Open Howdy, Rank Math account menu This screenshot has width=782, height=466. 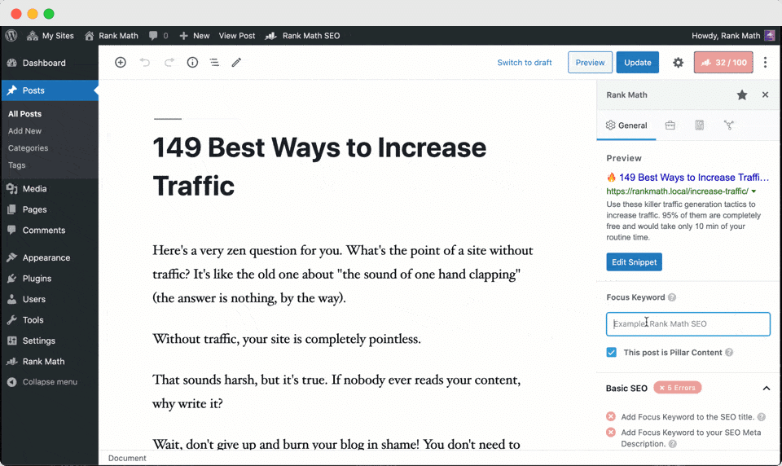click(x=733, y=35)
